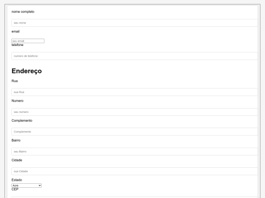Click the Cidade label text

click(17, 160)
